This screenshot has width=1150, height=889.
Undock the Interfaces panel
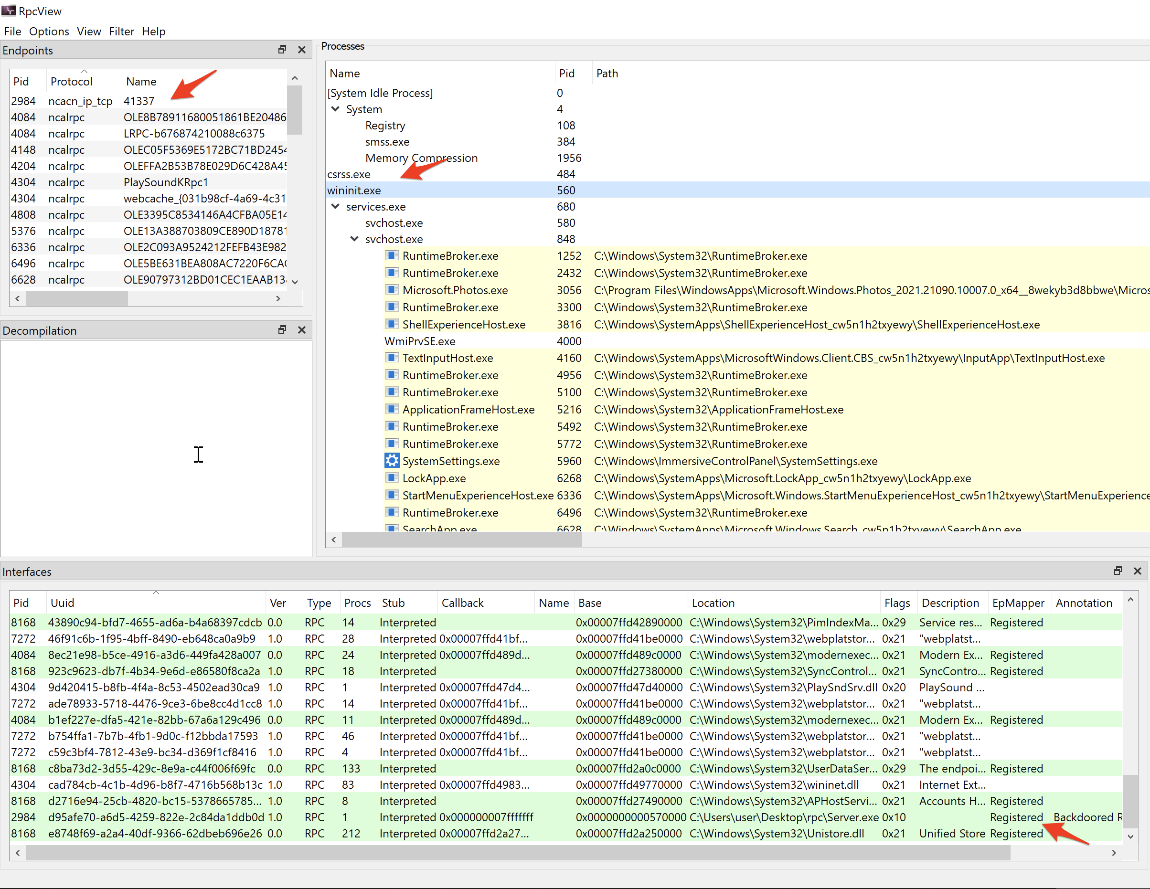coord(1118,571)
